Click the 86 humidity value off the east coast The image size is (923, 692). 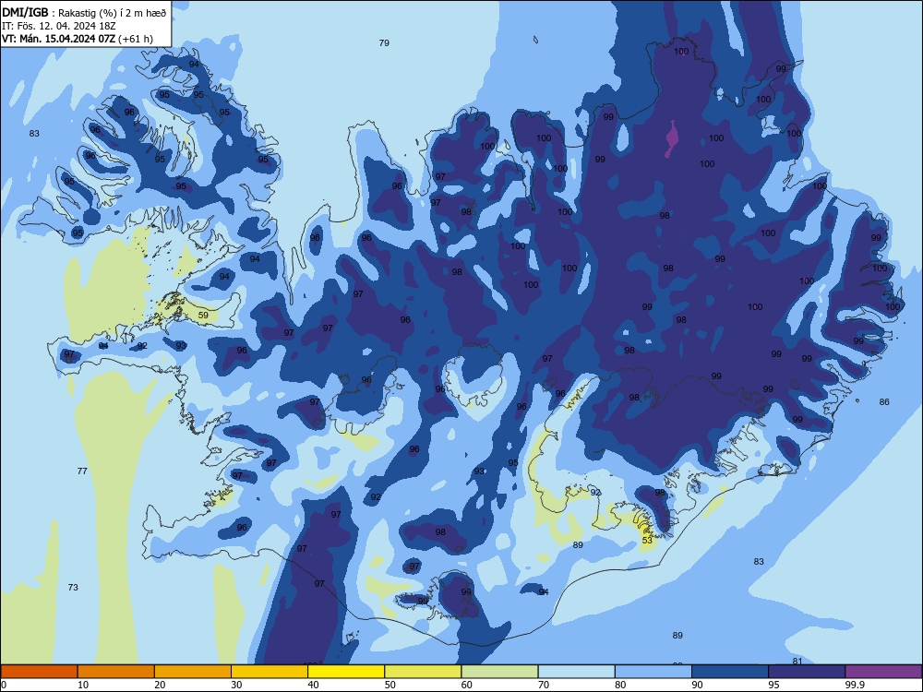(x=884, y=402)
